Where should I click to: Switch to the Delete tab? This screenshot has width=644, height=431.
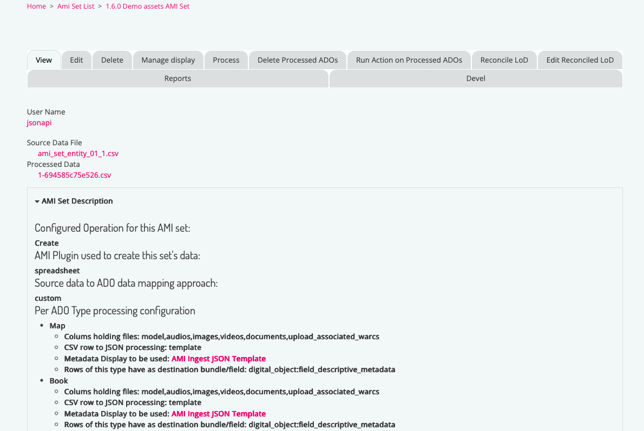(112, 60)
